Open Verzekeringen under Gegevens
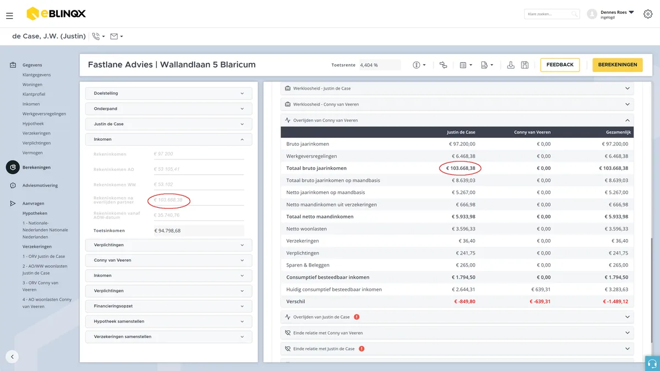This screenshot has height=371, width=660. (37, 134)
